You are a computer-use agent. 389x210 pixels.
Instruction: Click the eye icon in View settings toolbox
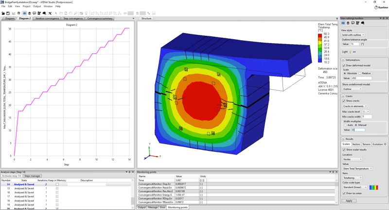point(343,23)
